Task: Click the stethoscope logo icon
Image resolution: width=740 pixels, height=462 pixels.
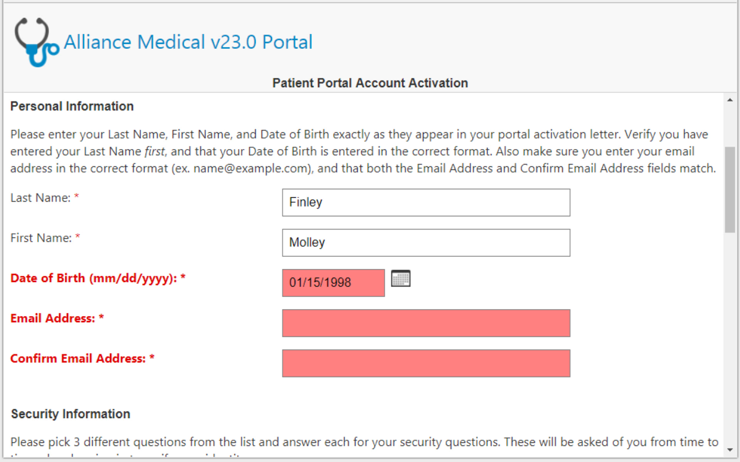Action: [x=36, y=42]
